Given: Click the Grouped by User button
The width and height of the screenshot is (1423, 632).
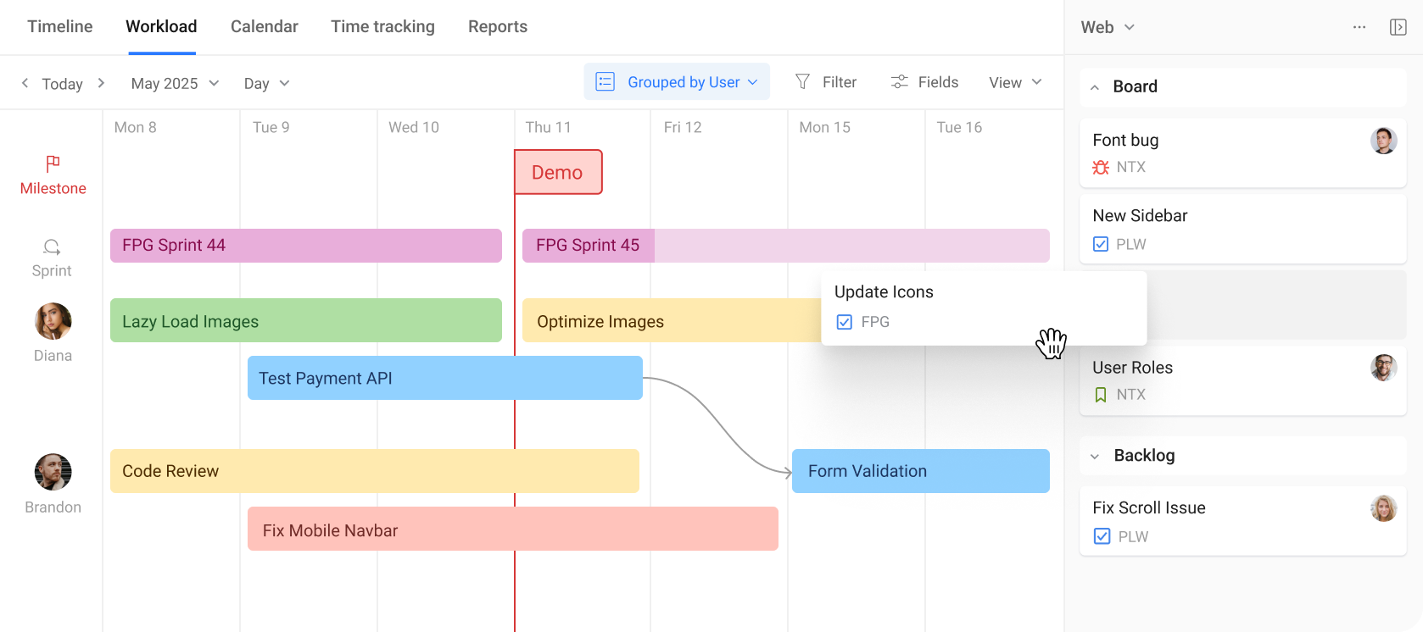Looking at the screenshot, I should coord(677,81).
